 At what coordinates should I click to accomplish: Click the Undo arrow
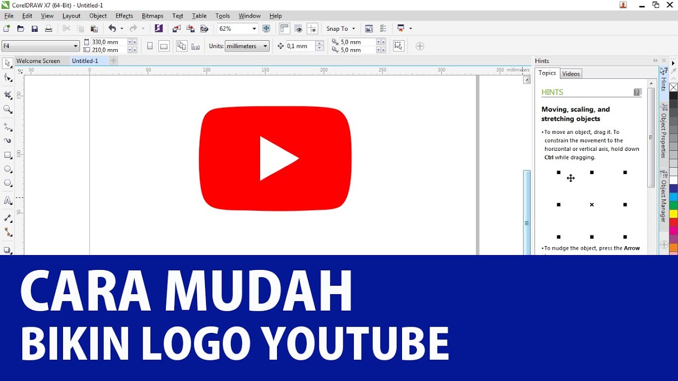coord(112,29)
